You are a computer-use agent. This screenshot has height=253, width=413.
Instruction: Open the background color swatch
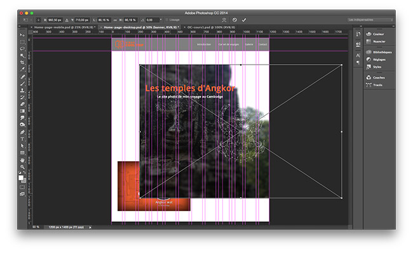click(x=24, y=181)
